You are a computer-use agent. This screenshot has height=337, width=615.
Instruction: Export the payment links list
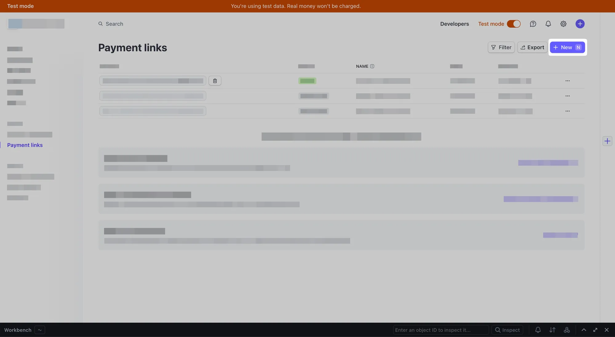532,47
